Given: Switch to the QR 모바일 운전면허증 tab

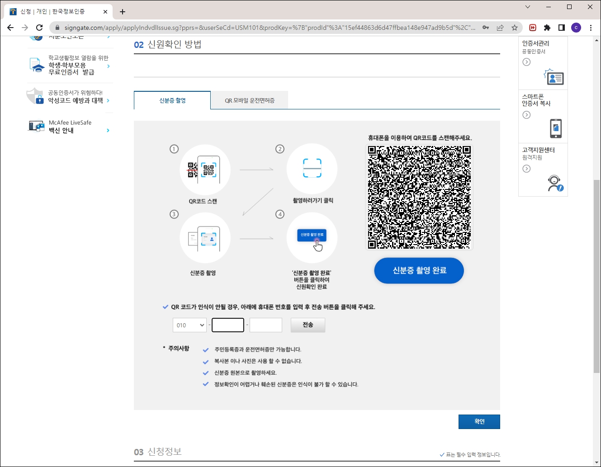Looking at the screenshot, I should 249,100.
